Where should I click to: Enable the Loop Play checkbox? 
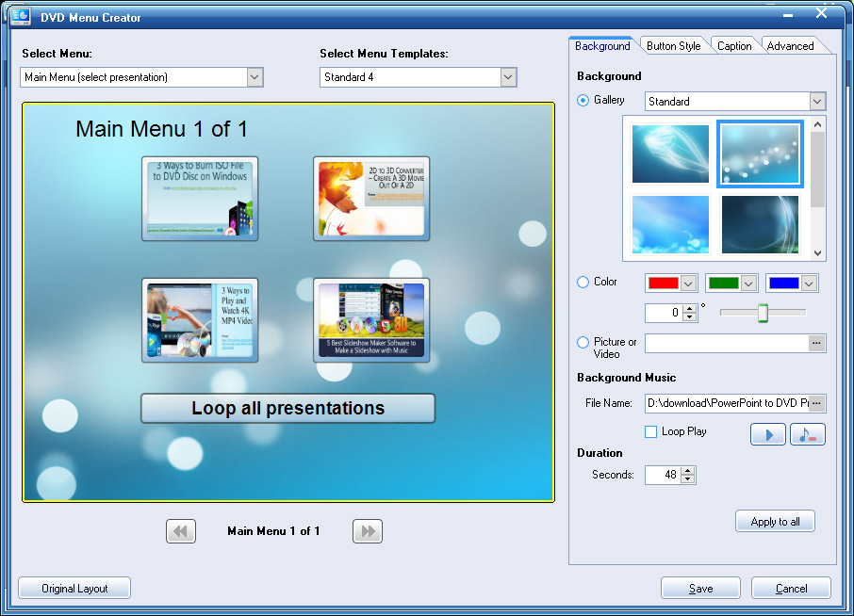(x=651, y=431)
